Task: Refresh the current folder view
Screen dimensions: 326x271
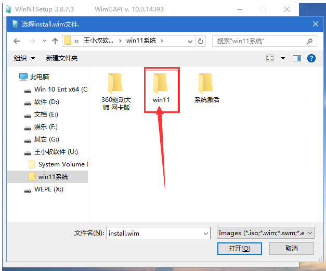Action: click(x=200, y=41)
